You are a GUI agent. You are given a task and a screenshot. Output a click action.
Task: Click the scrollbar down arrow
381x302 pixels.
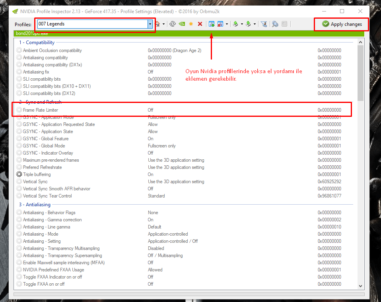click(x=360, y=286)
